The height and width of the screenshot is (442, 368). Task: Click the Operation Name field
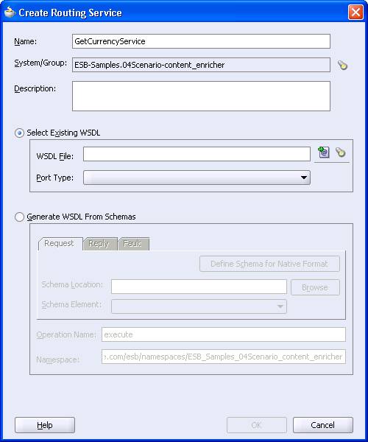[x=224, y=334]
